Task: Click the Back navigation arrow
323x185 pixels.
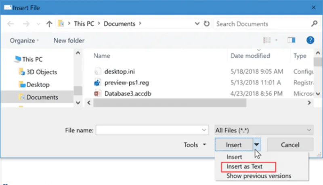Action: click(11, 24)
